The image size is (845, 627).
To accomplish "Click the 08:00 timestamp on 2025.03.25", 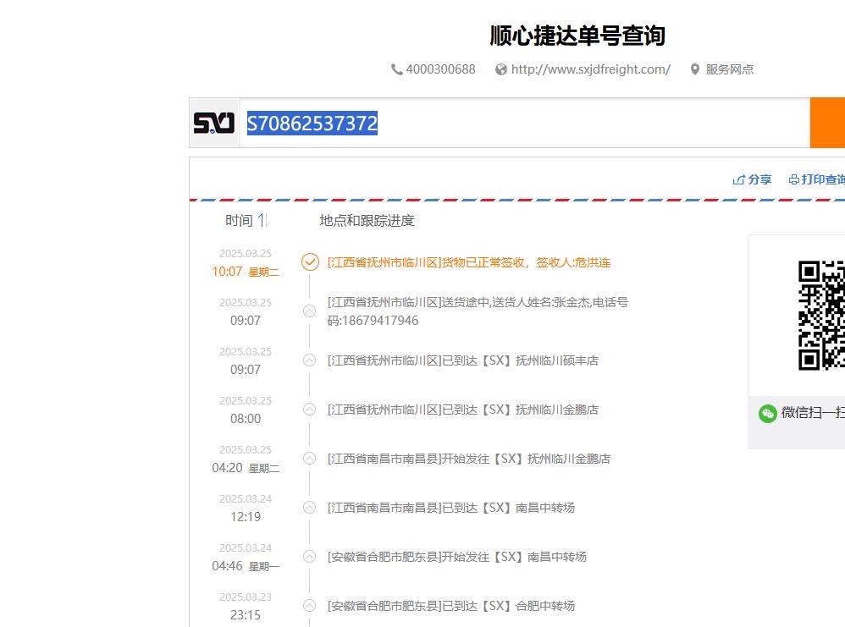I will [x=246, y=419].
